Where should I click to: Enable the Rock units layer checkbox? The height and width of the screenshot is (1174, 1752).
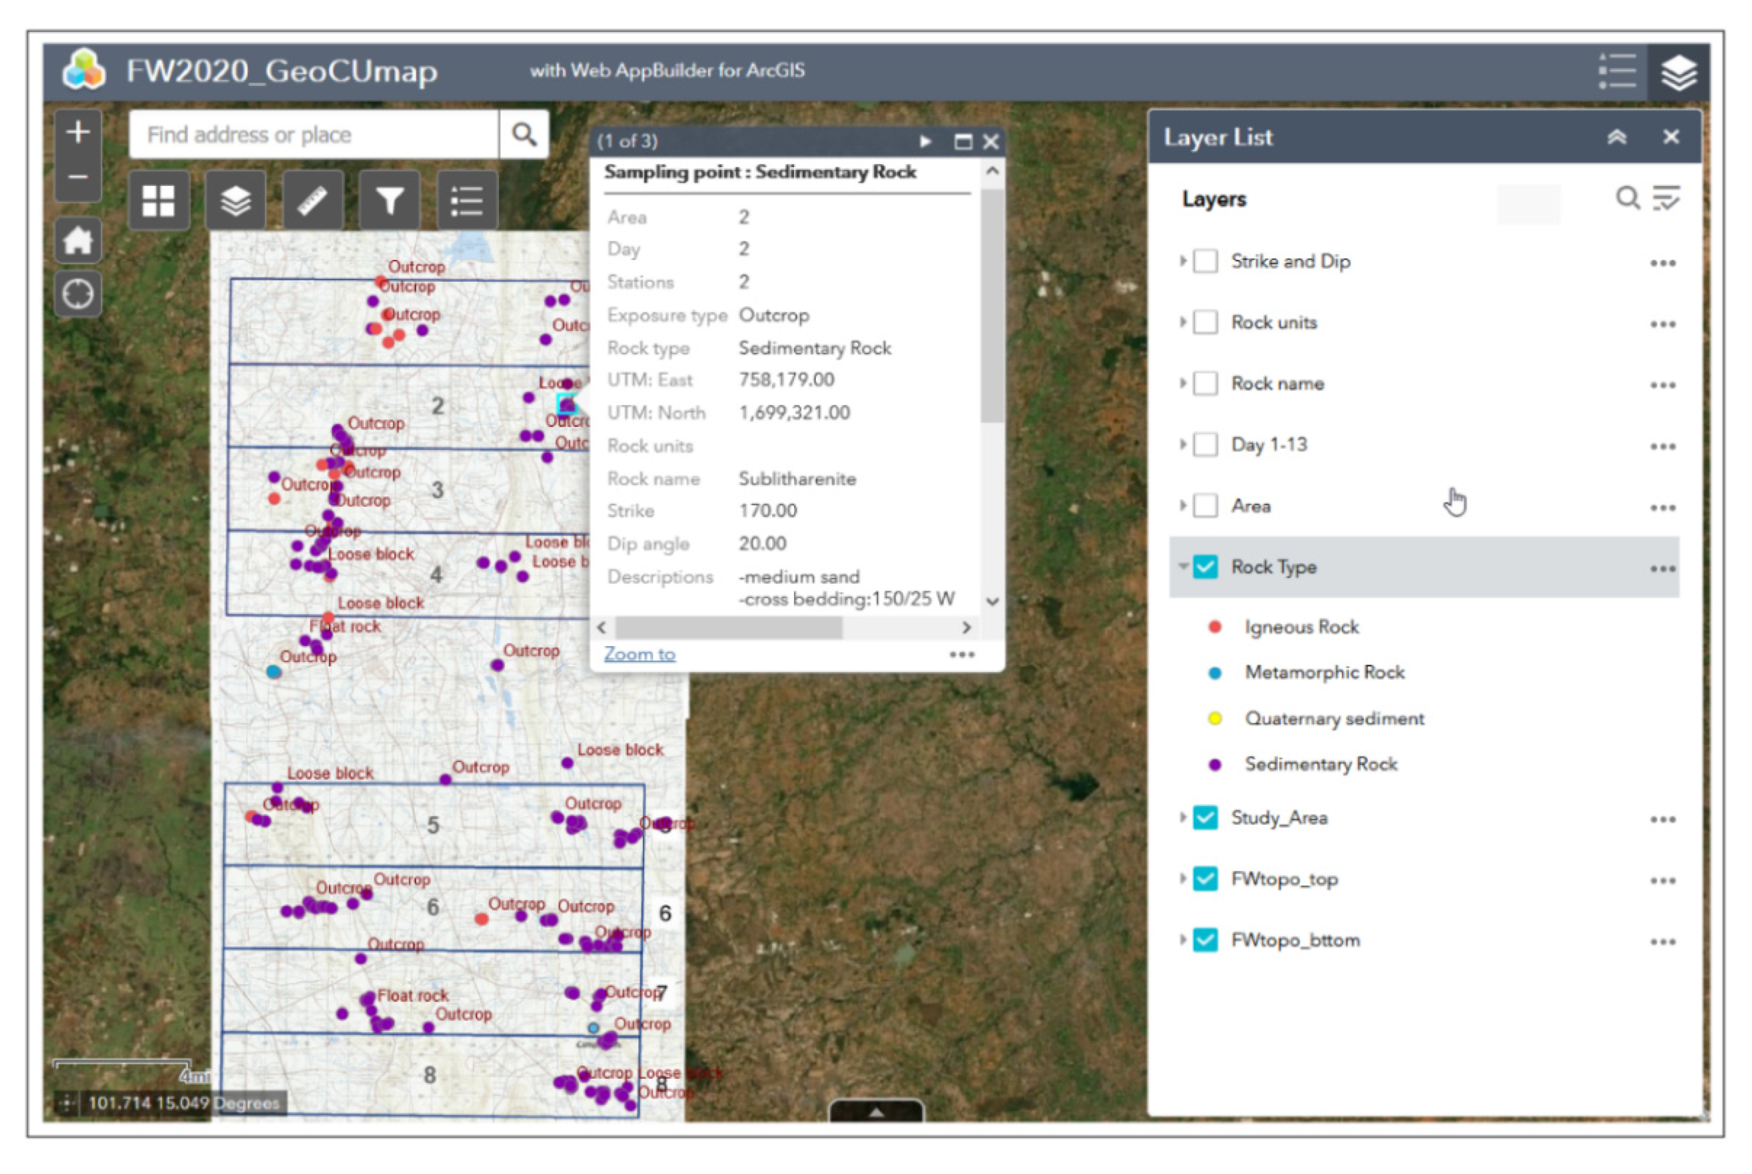[x=1205, y=322]
